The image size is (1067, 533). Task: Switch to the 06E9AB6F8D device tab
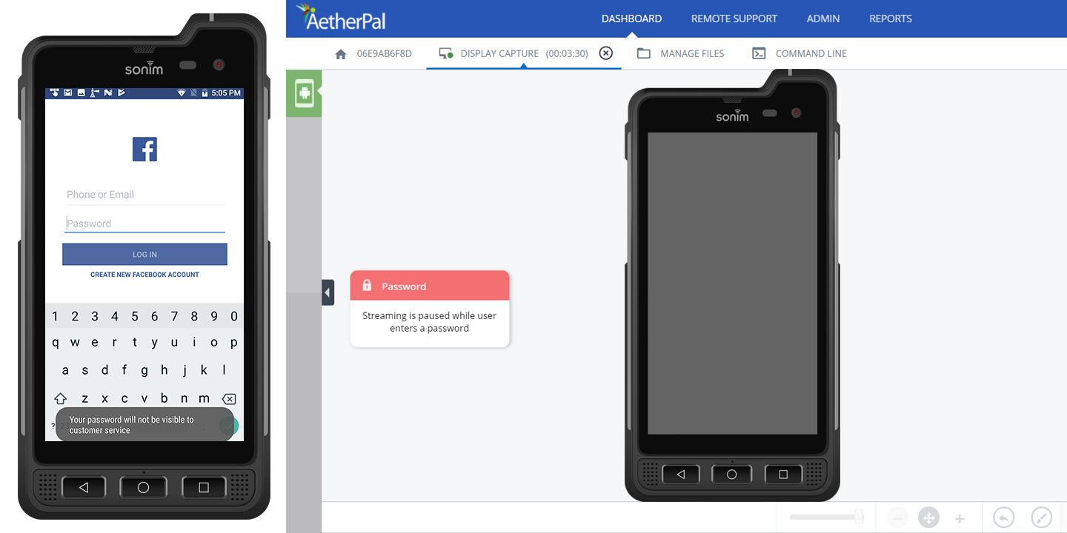pos(374,53)
